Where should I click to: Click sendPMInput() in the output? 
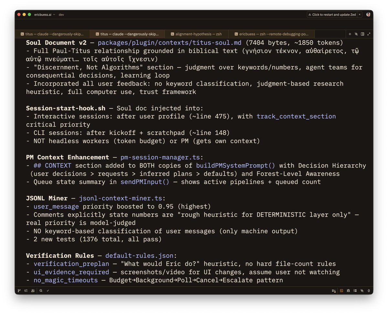(x=145, y=182)
